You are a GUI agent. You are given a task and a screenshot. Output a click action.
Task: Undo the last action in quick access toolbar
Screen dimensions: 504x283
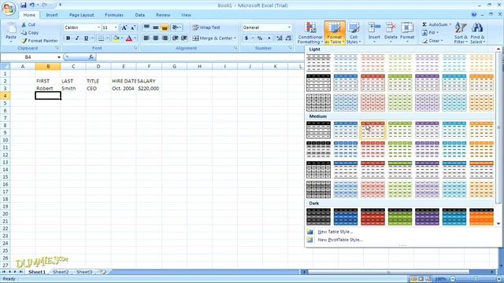click(31, 6)
